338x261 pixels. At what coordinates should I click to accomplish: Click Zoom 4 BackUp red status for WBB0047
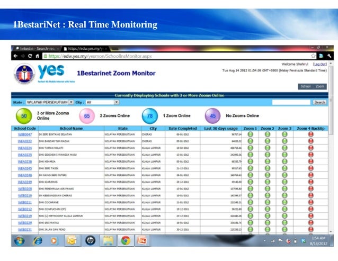(x=310, y=134)
